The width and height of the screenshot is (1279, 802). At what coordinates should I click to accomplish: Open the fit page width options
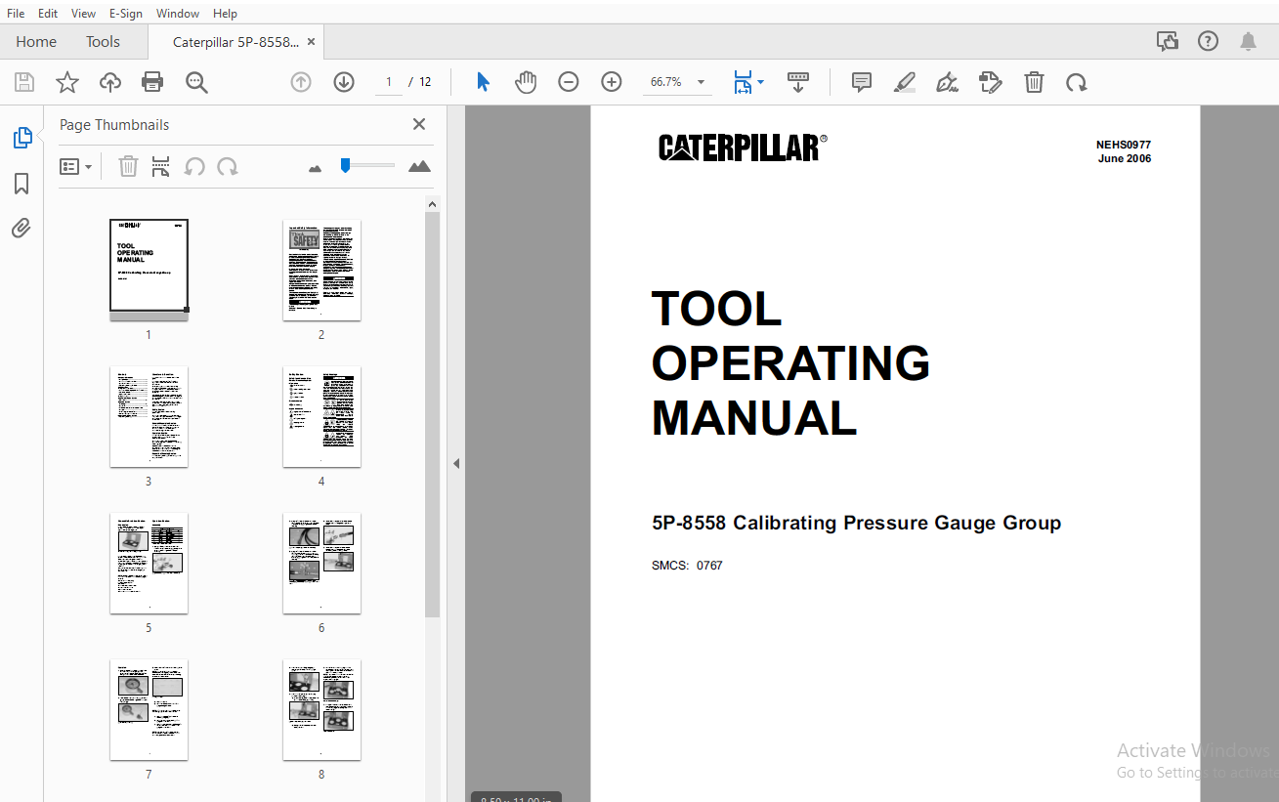748,82
